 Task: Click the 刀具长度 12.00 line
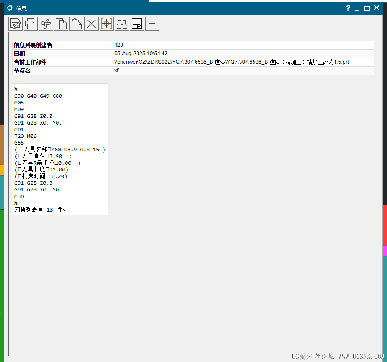pyautogui.click(x=41, y=170)
